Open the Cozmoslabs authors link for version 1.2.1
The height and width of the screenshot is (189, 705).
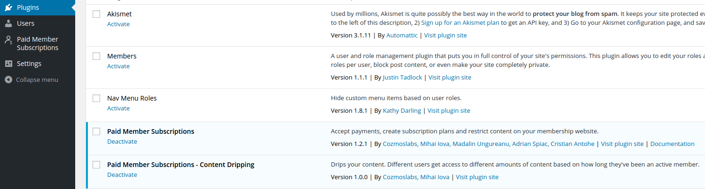pyautogui.click(x=489, y=144)
